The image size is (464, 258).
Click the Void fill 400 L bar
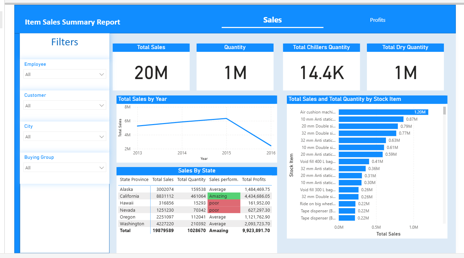click(x=354, y=162)
